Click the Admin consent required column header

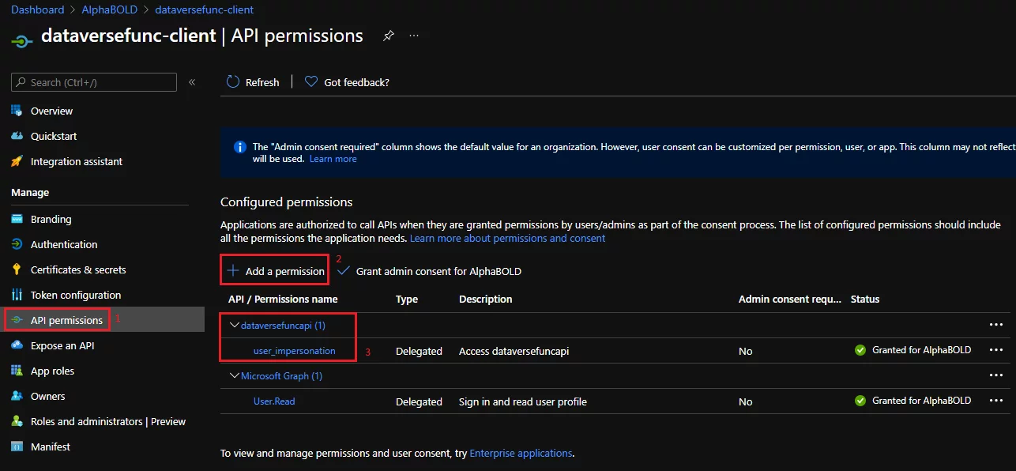point(790,299)
